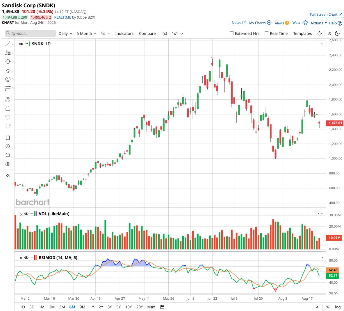Image resolution: width=344 pixels, height=311 pixels.
Task: Redo the drawing action
Action: point(8,126)
